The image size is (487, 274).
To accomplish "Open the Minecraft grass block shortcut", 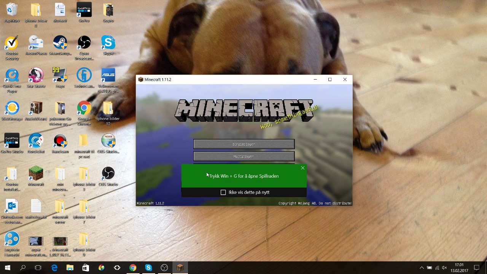I will point(36,176).
